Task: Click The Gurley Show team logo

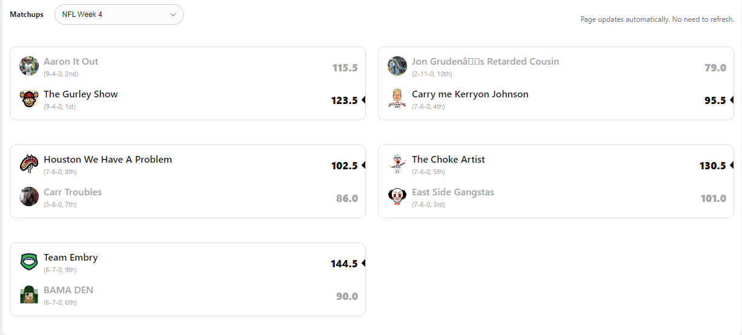Action: (29, 99)
